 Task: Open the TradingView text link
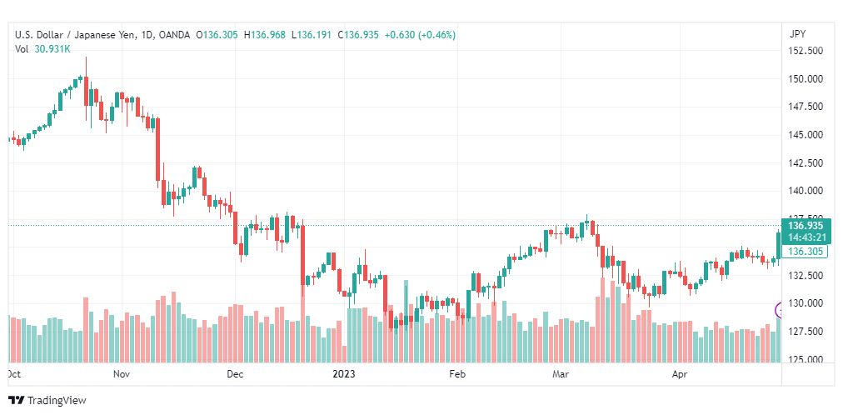tap(57, 401)
